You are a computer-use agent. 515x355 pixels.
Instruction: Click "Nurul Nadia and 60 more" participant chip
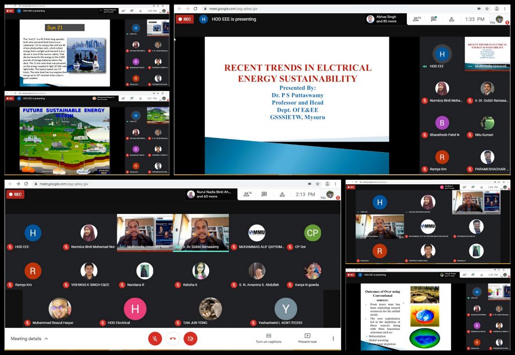(210, 194)
